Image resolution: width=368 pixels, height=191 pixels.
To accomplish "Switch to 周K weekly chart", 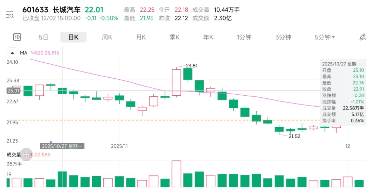I will (107, 37).
